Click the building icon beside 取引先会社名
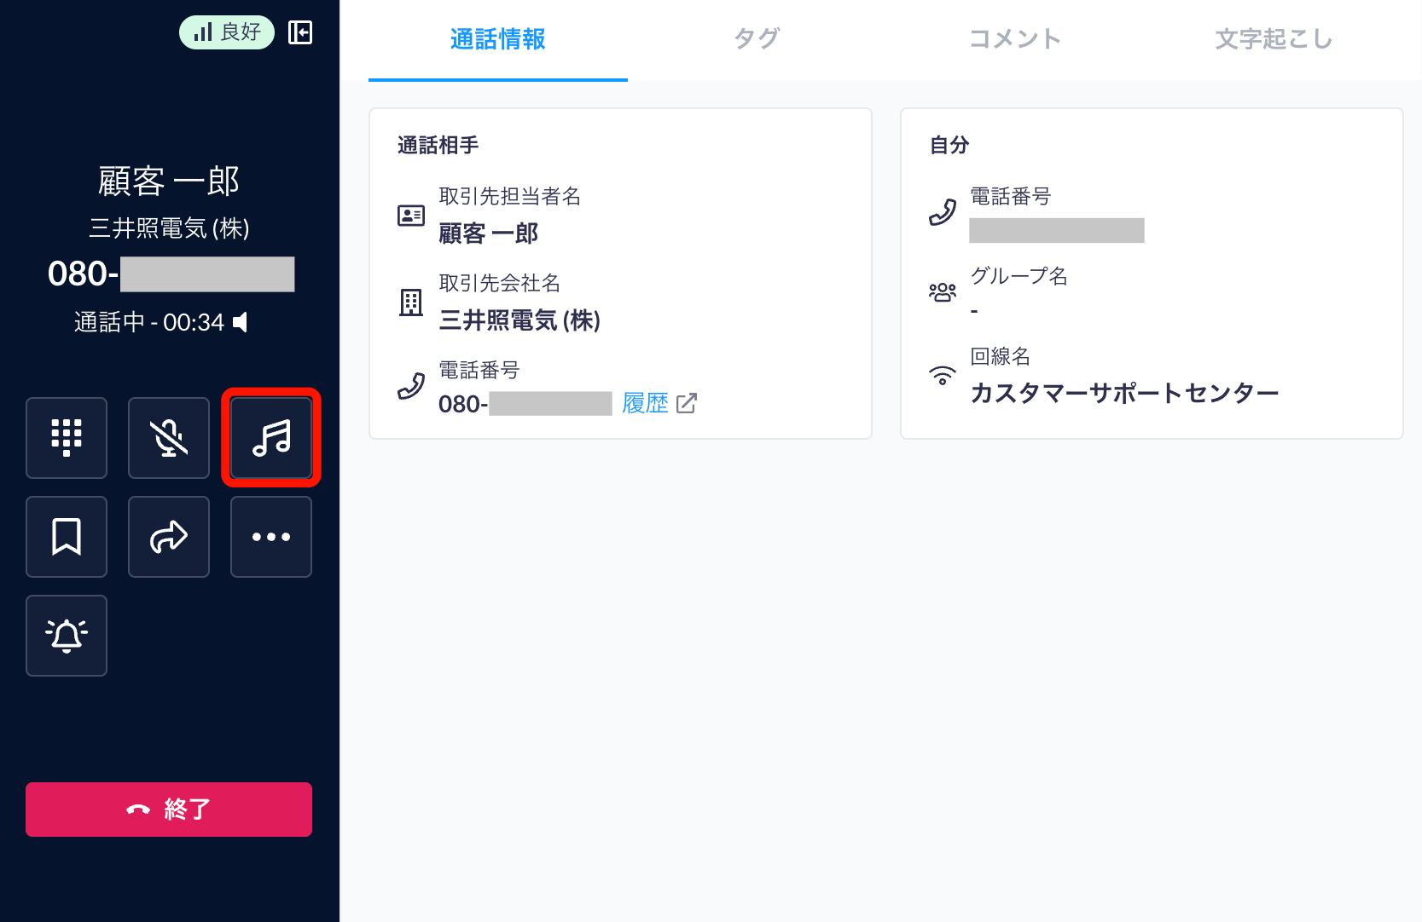This screenshot has height=922, width=1422. pos(411,303)
